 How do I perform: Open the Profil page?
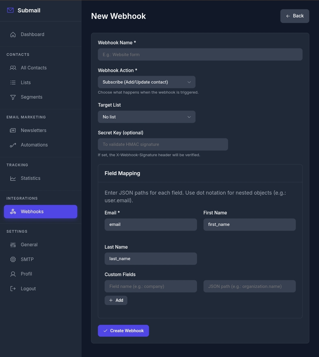40,274
